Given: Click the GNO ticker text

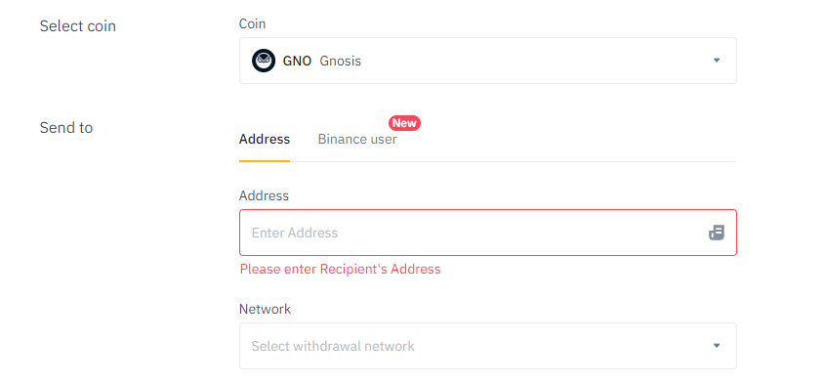Looking at the screenshot, I should click(x=297, y=61).
